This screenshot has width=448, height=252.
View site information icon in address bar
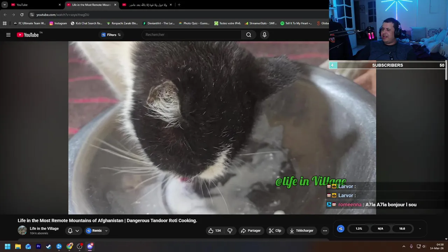tap(32, 15)
